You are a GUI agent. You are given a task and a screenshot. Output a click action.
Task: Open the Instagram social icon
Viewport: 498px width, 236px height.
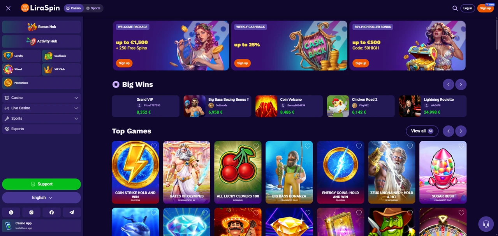coord(31,212)
